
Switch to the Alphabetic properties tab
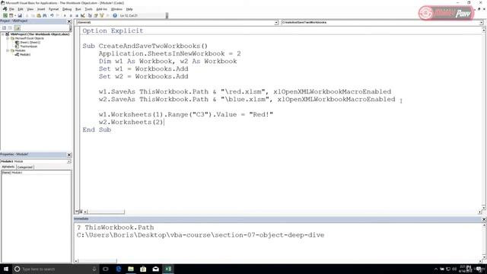pos(8,167)
